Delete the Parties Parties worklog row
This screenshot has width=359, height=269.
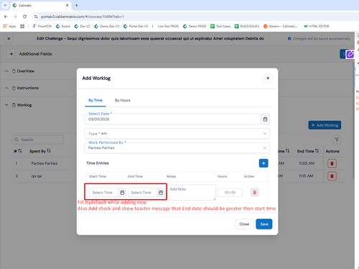pyautogui.click(x=332, y=163)
